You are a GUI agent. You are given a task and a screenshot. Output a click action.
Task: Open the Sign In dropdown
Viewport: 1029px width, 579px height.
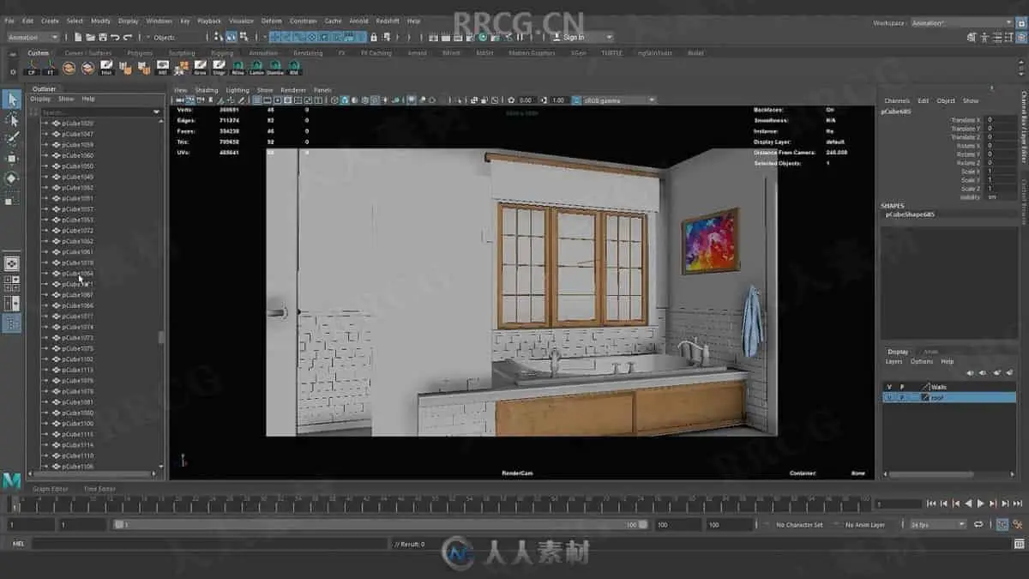tap(582, 37)
